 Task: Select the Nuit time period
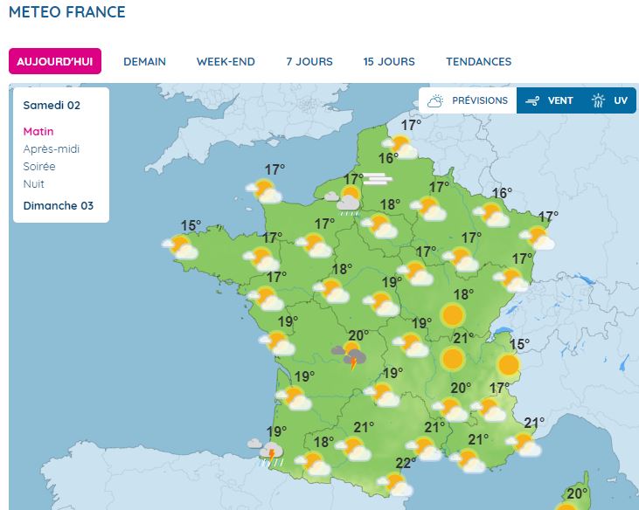pos(33,184)
